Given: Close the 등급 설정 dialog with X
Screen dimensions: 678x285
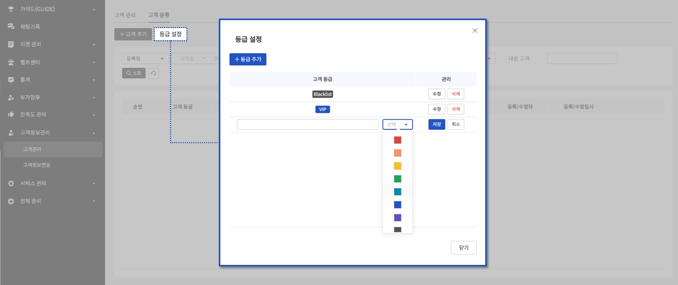Looking at the screenshot, I should pyautogui.click(x=475, y=31).
